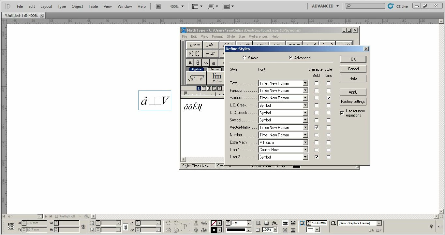445x235 pixels.
Task: Click the effects fx icon
Action: 274,223
